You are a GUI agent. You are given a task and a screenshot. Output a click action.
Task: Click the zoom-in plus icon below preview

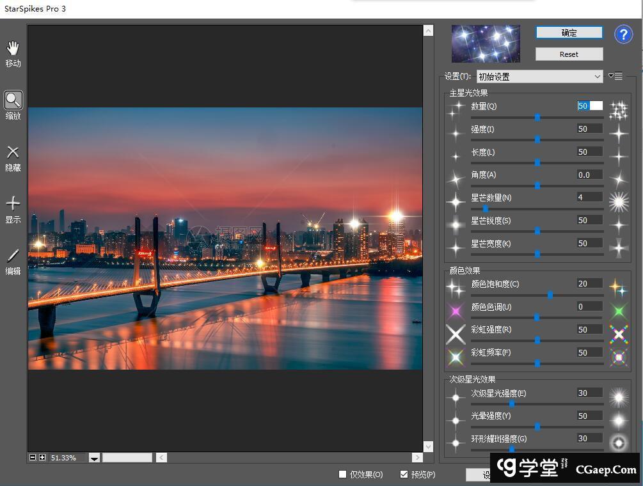coord(42,457)
